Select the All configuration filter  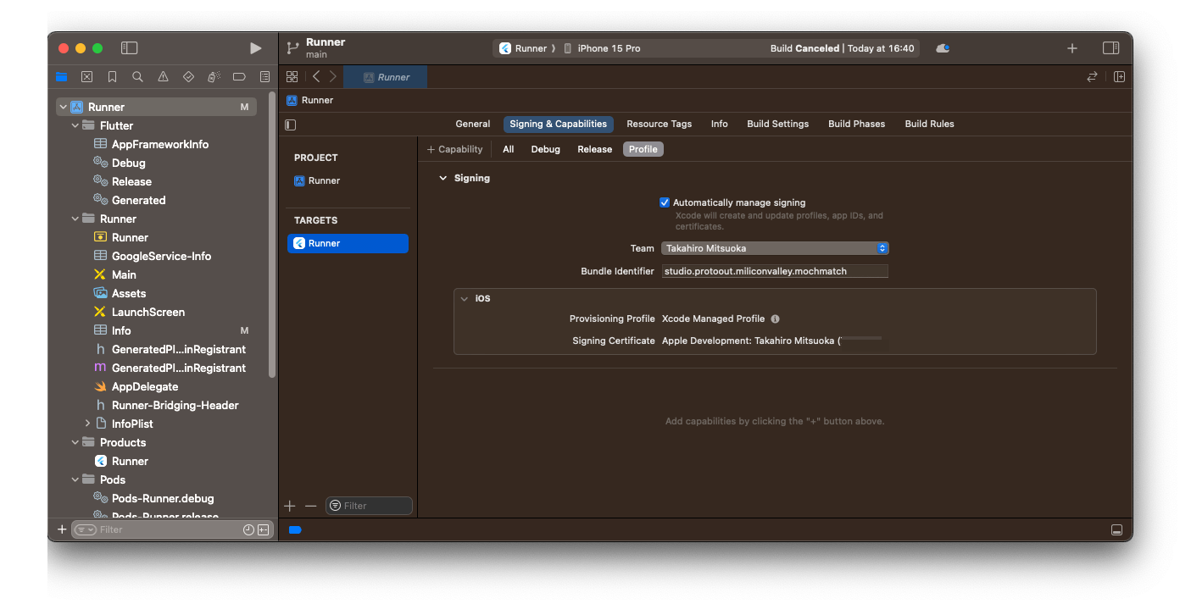(508, 149)
